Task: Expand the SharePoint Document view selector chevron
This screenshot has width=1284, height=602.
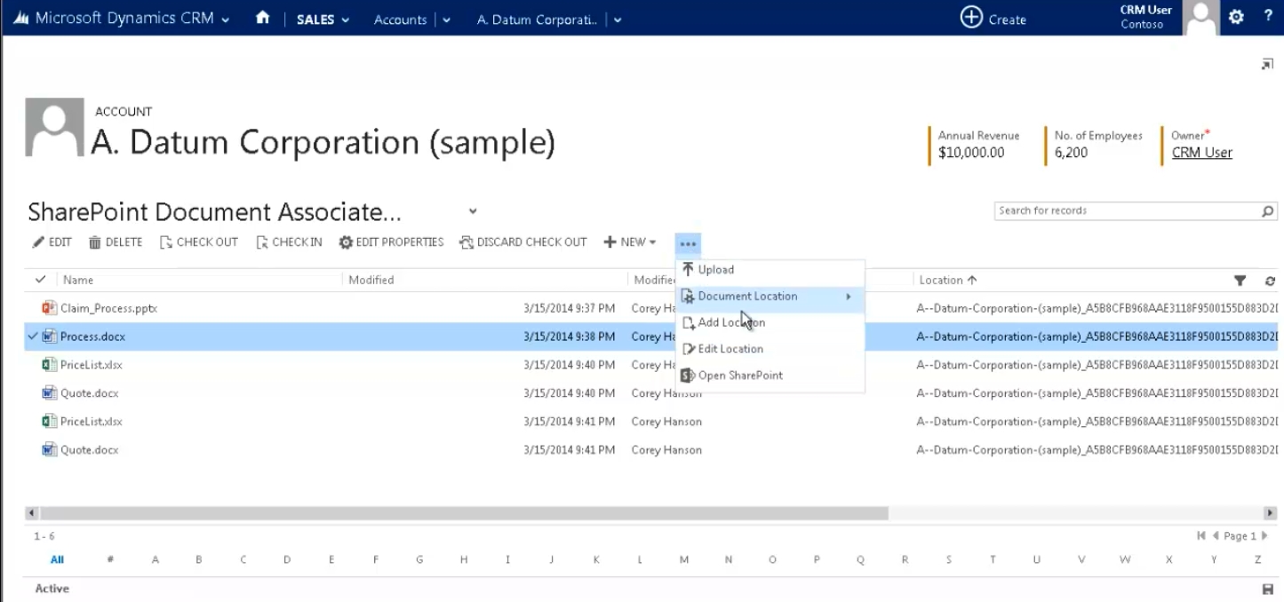Action: pyautogui.click(x=473, y=211)
